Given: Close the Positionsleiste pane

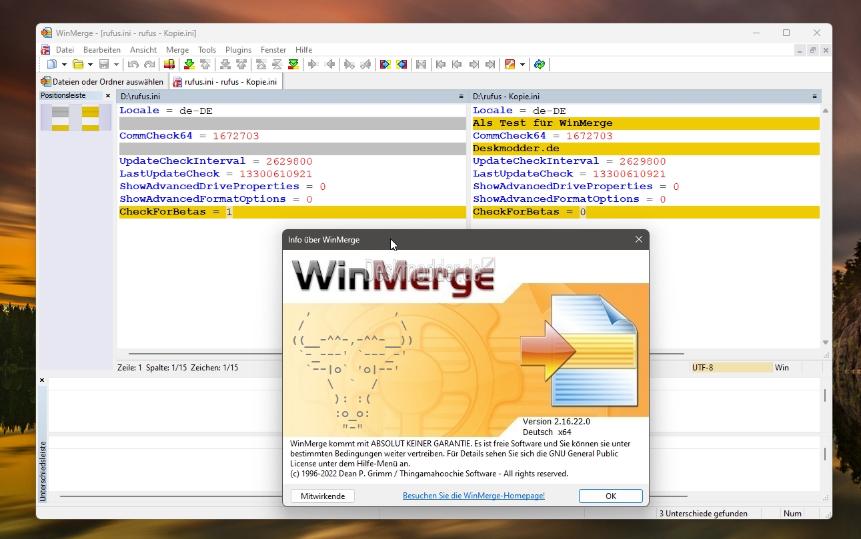Looking at the screenshot, I should click(x=108, y=96).
